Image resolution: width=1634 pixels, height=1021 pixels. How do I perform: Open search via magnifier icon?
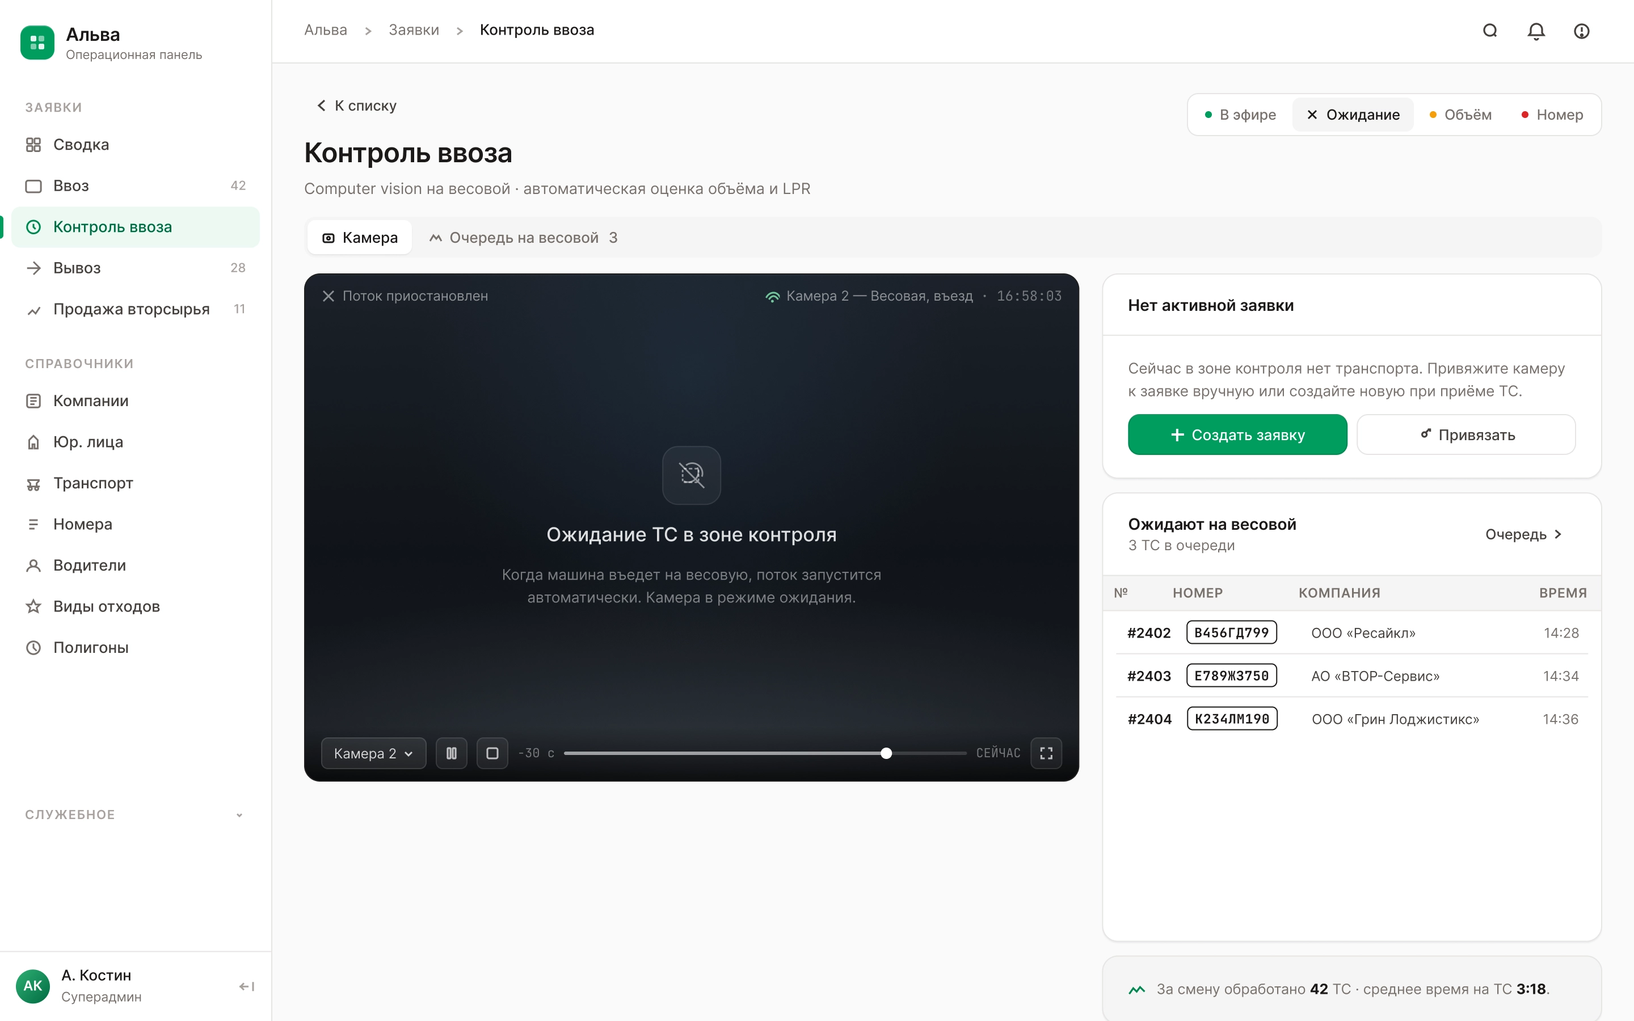click(x=1489, y=31)
